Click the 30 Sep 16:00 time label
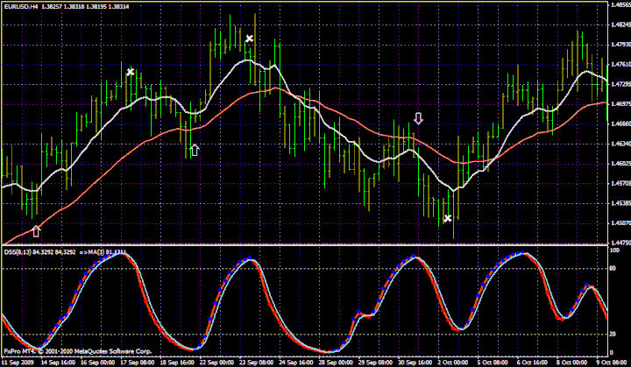The image size is (631, 367). [x=415, y=362]
